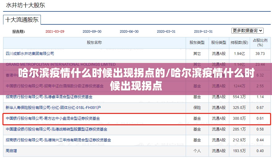Click the 水井坊十大股东 page heading
272x158 pixels.
25,5
